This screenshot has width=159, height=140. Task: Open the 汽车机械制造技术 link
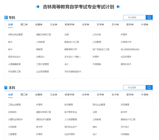coord(73,72)
